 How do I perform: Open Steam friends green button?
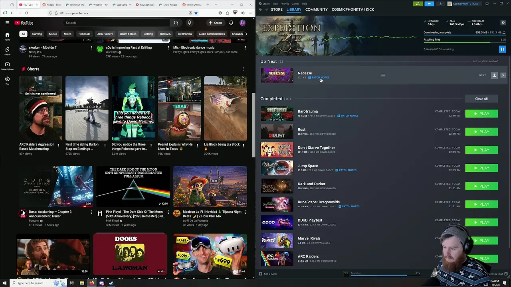point(418,4)
